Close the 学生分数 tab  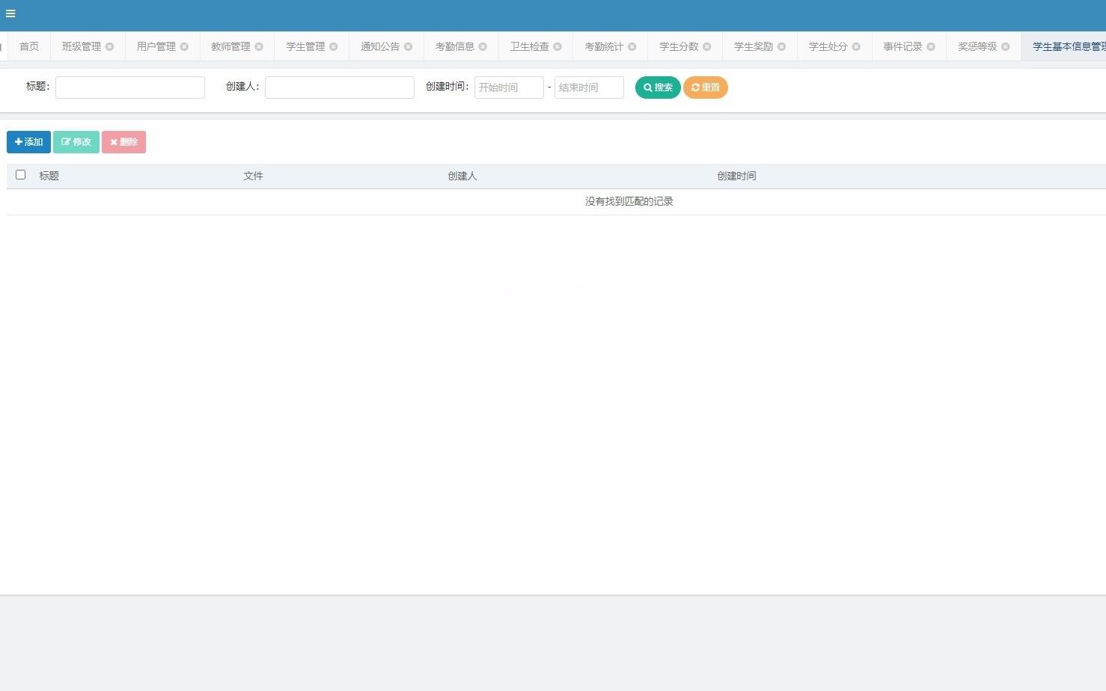coord(706,46)
